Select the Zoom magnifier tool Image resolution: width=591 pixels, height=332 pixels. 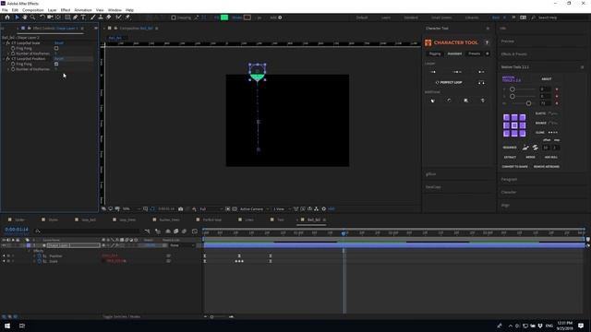coord(33,18)
